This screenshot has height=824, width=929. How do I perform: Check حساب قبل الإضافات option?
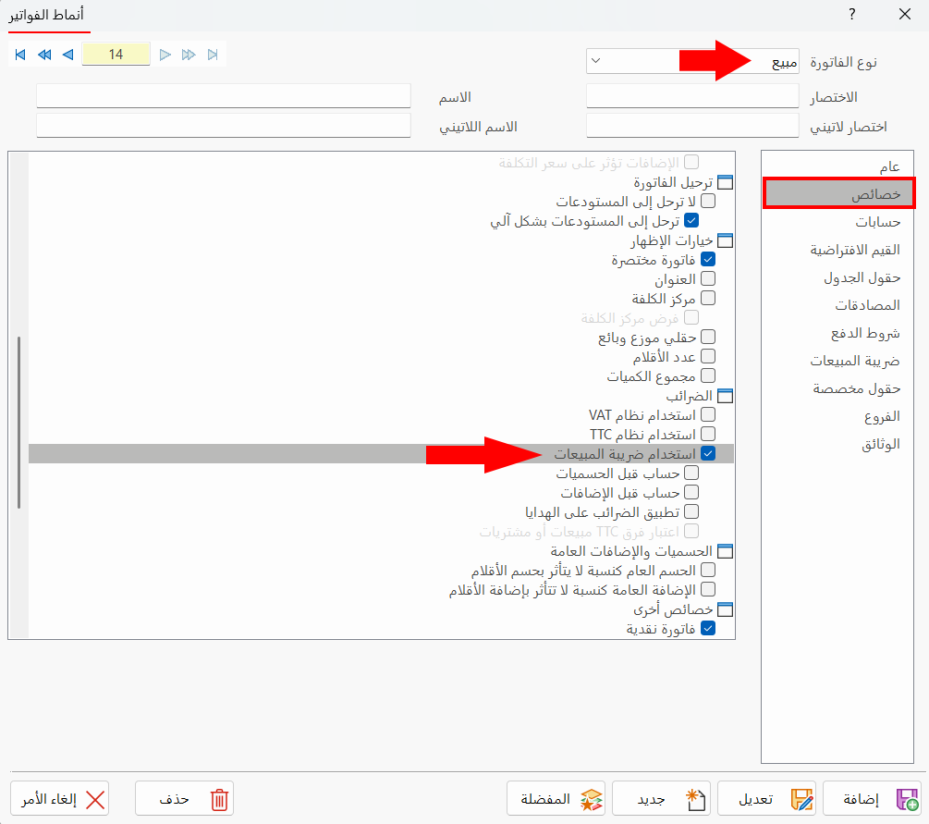click(x=691, y=492)
